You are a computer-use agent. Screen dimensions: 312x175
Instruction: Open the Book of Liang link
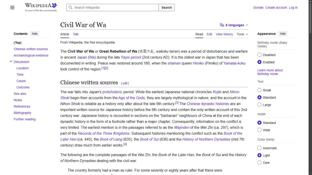[x=111, y=139]
